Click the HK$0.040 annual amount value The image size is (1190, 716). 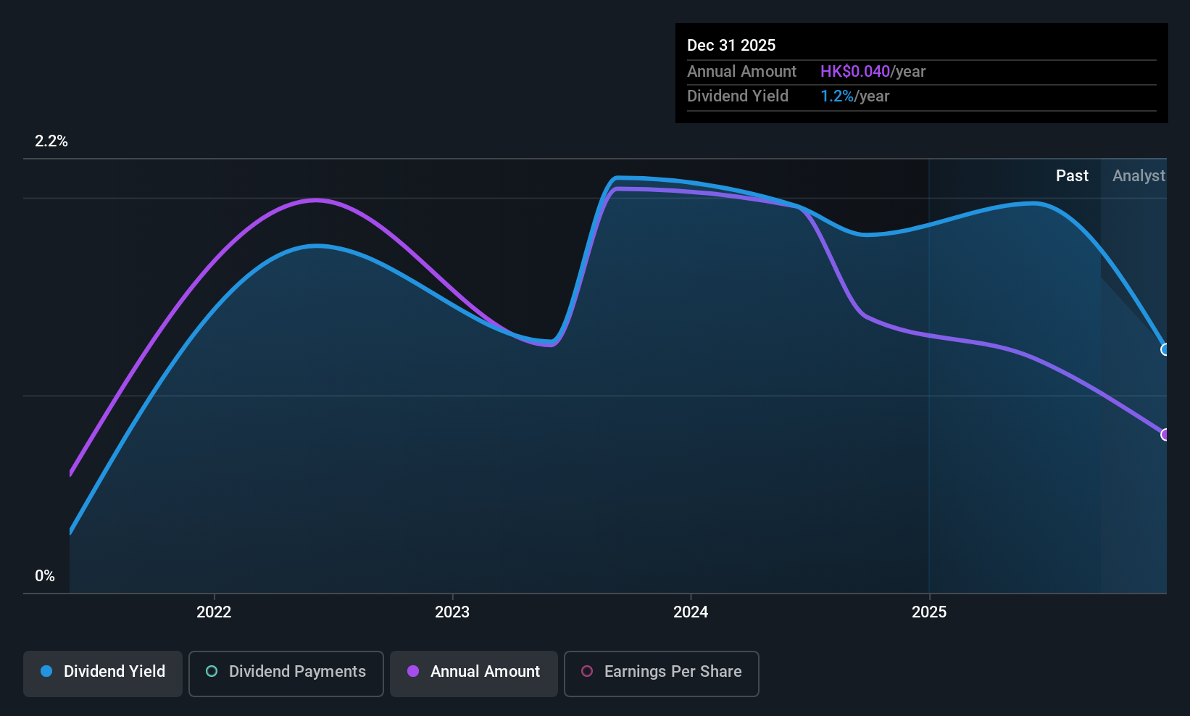point(855,71)
